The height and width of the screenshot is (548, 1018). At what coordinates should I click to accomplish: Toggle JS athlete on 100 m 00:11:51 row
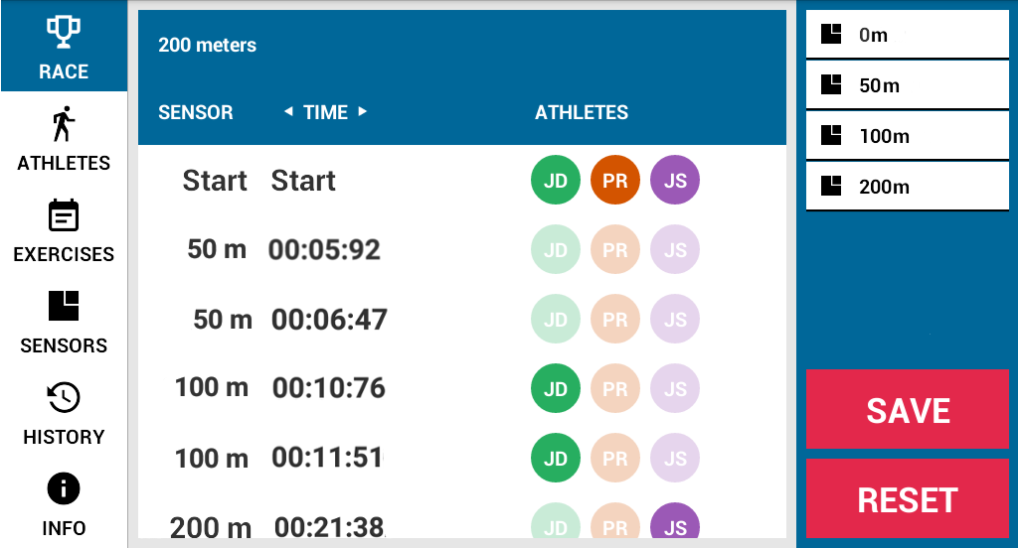coord(675,458)
